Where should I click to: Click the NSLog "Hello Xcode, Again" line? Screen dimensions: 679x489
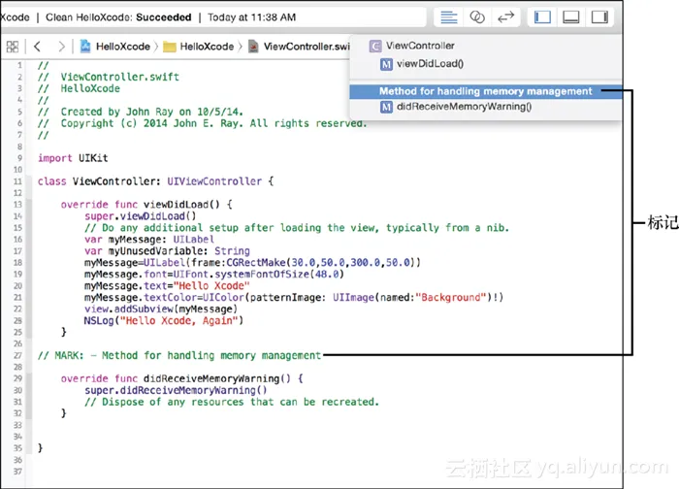point(164,321)
